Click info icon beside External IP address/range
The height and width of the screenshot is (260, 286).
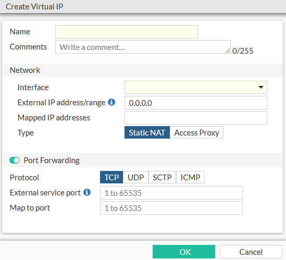(x=111, y=102)
